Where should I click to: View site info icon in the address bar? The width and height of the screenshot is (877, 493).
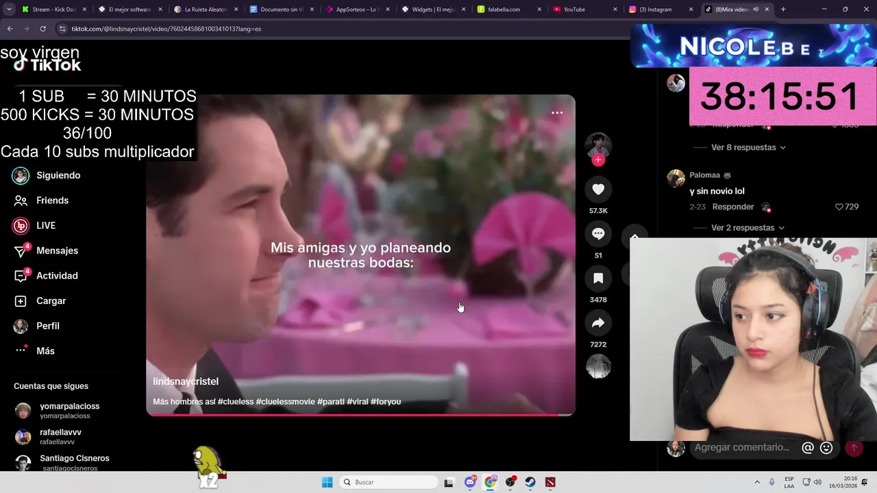(63, 29)
